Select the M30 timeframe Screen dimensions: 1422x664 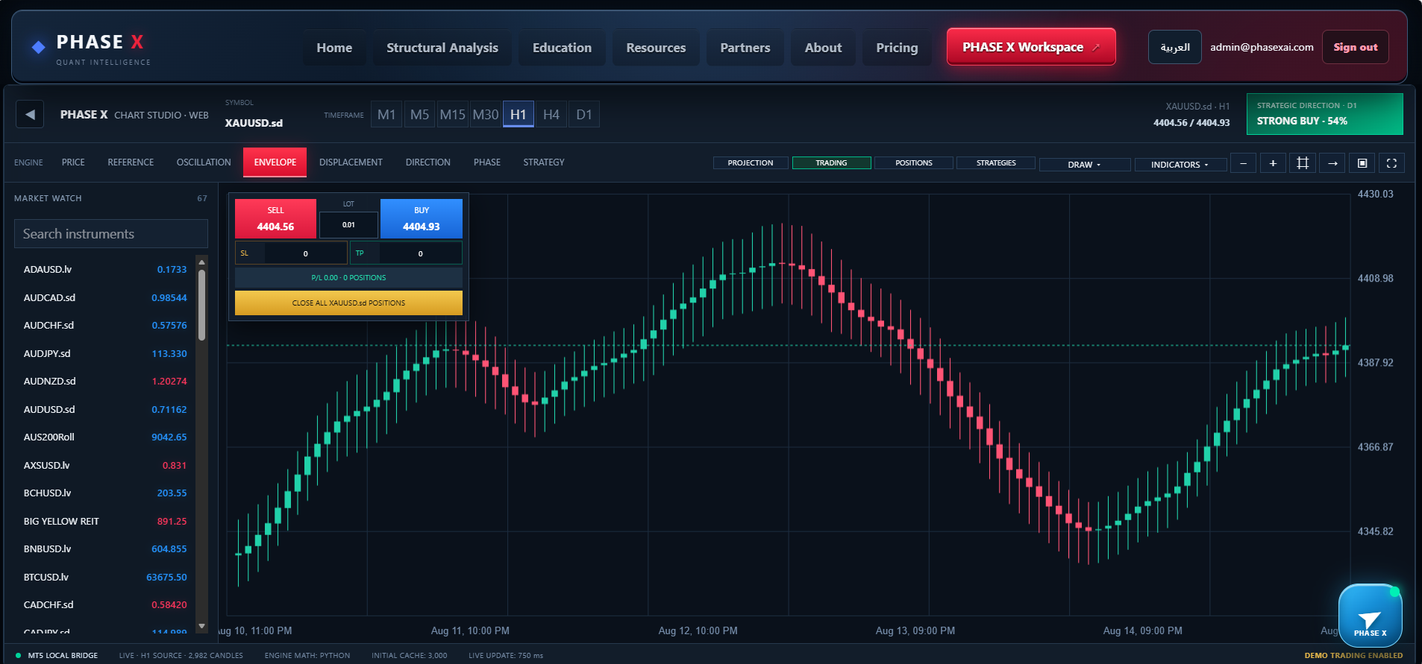pyautogui.click(x=485, y=114)
